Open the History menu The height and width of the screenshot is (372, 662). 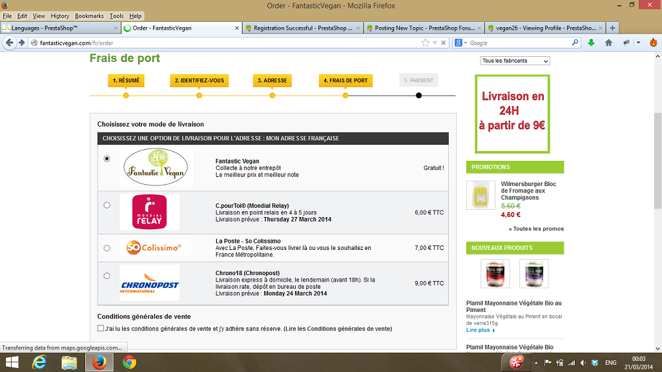pyautogui.click(x=59, y=15)
